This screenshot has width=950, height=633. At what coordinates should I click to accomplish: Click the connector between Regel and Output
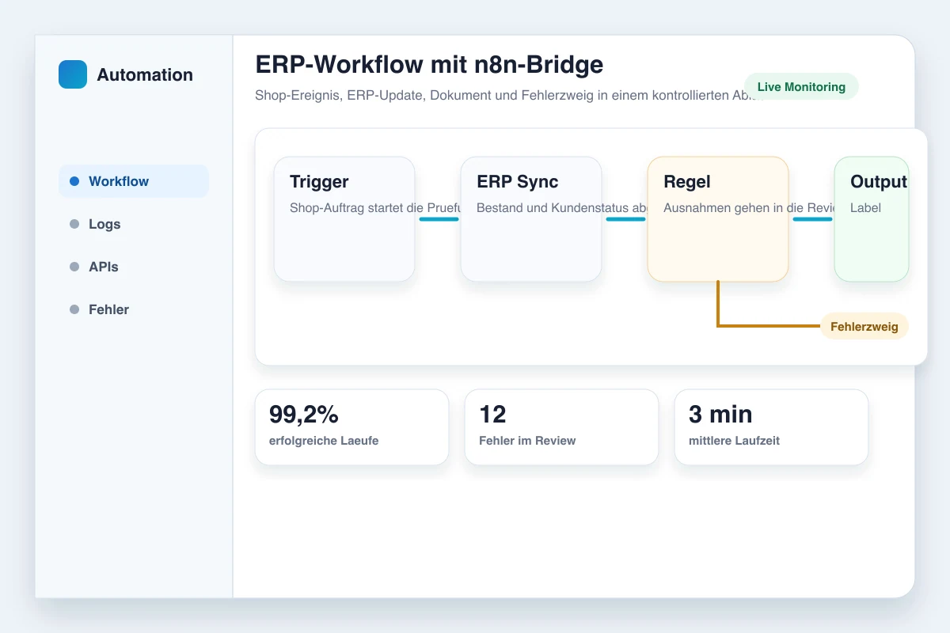click(812, 219)
